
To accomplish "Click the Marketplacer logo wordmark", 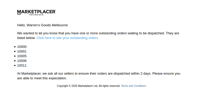I will 36,12.
